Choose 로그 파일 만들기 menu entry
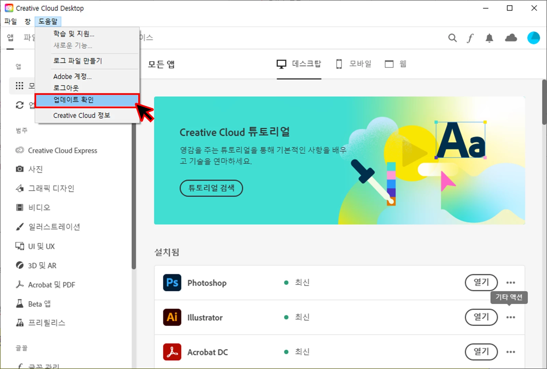The height and width of the screenshot is (369, 547). click(x=87, y=61)
